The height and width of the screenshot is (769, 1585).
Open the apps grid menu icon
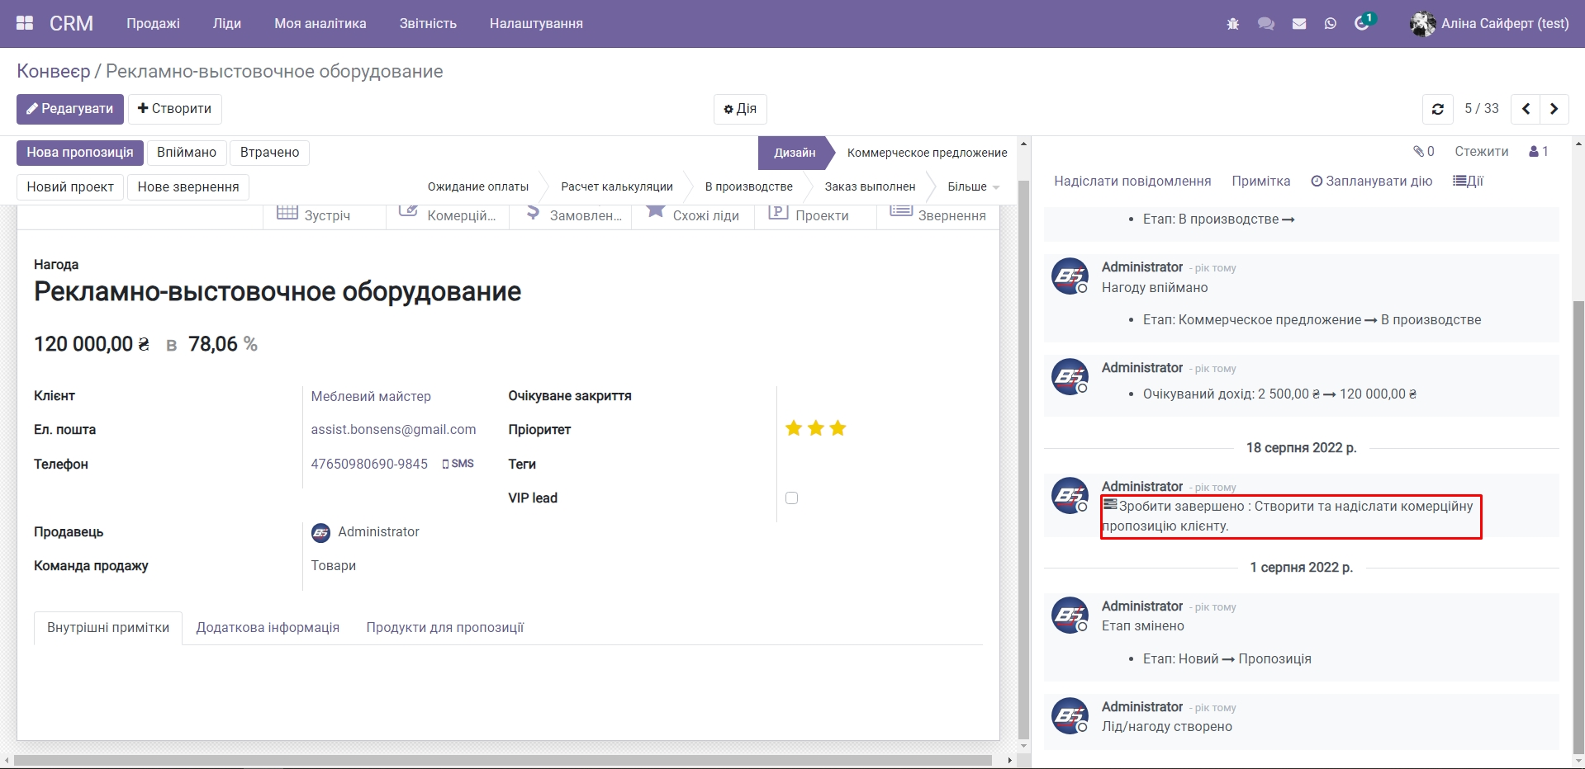pyautogui.click(x=25, y=23)
